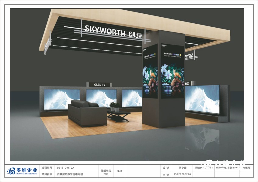Select the project number 0518-CWTVA
258x182 pixels.
tap(65, 168)
